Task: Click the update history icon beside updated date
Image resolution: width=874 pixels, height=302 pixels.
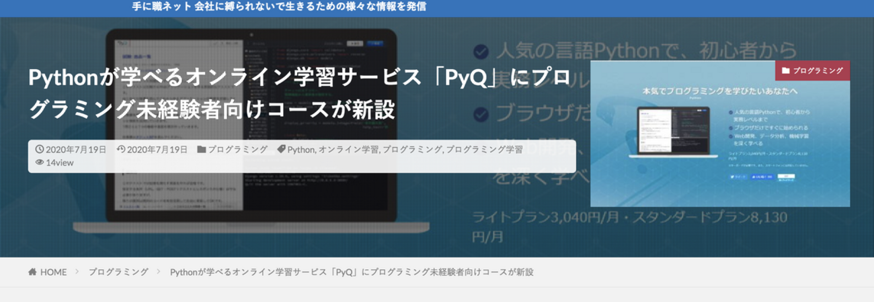Action: (121, 149)
